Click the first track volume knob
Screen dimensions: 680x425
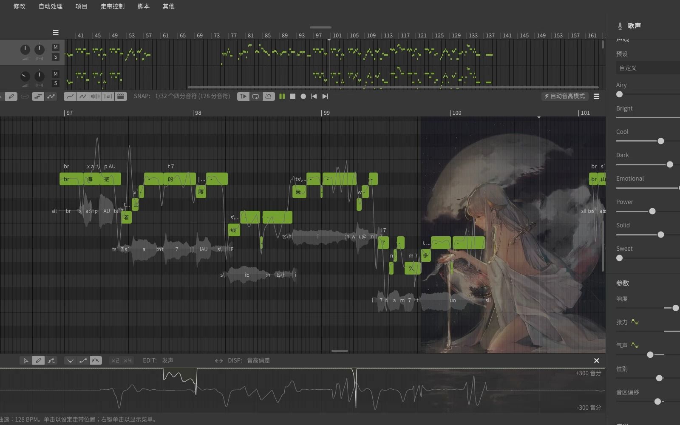25,50
